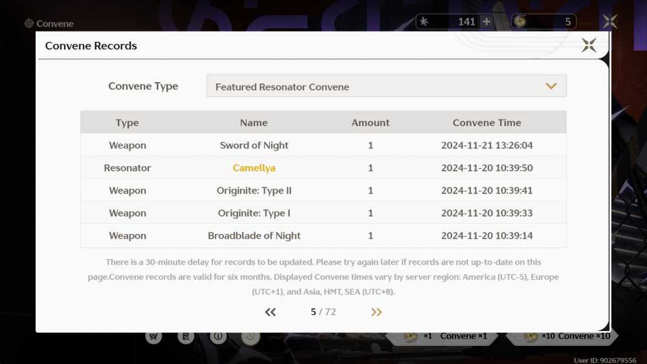
Task: Click the Convene title icon in the corner
Action: pos(29,23)
